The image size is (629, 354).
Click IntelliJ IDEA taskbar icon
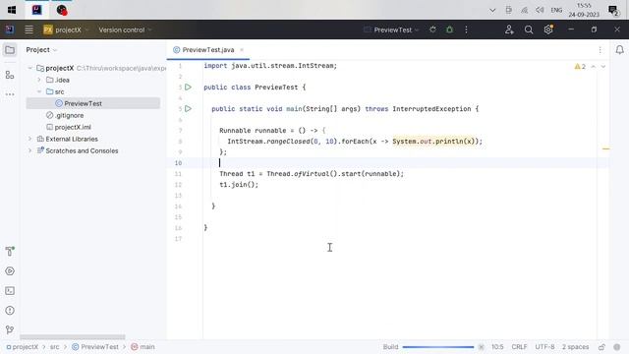pos(37,10)
